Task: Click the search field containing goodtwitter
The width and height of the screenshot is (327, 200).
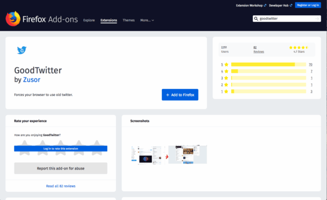Action: click(287, 19)
